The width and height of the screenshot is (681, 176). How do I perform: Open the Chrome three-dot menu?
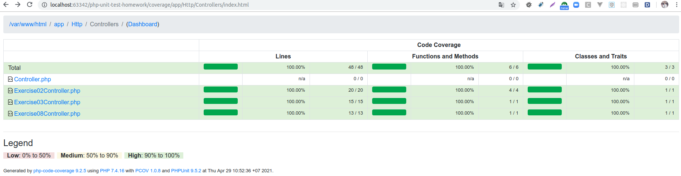677,5
